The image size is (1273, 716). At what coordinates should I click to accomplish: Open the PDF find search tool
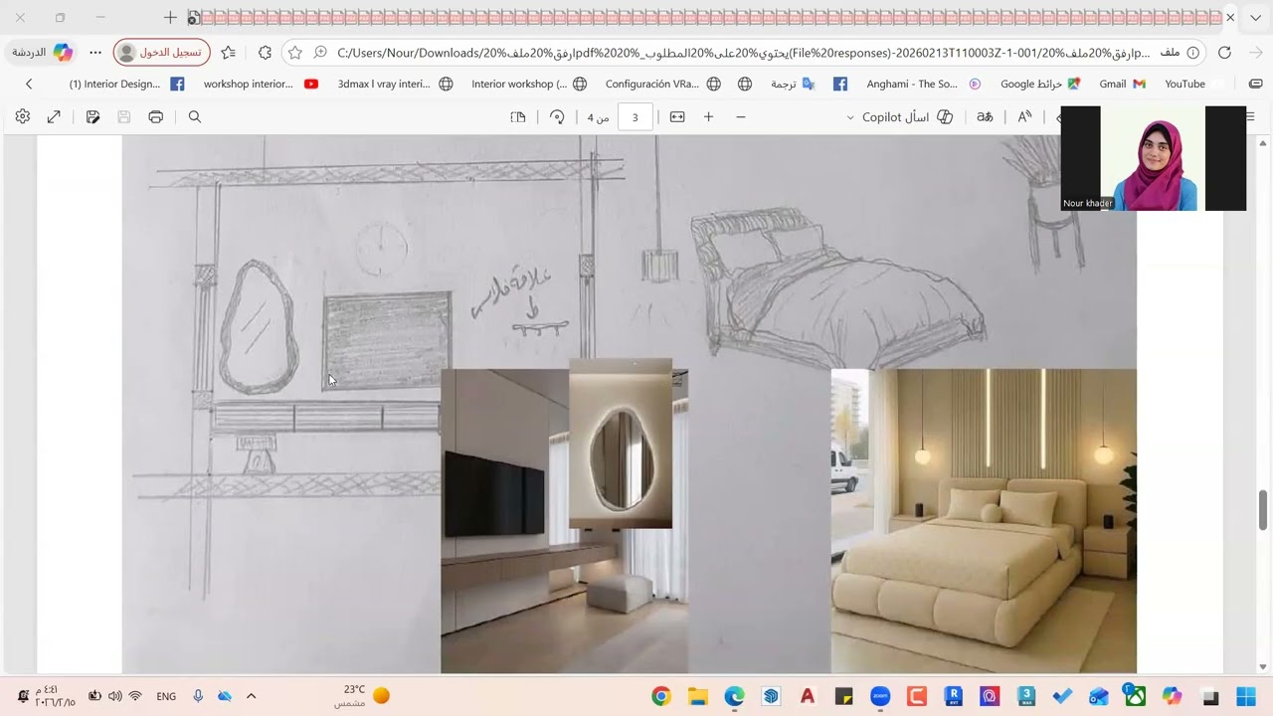(195, 117)
